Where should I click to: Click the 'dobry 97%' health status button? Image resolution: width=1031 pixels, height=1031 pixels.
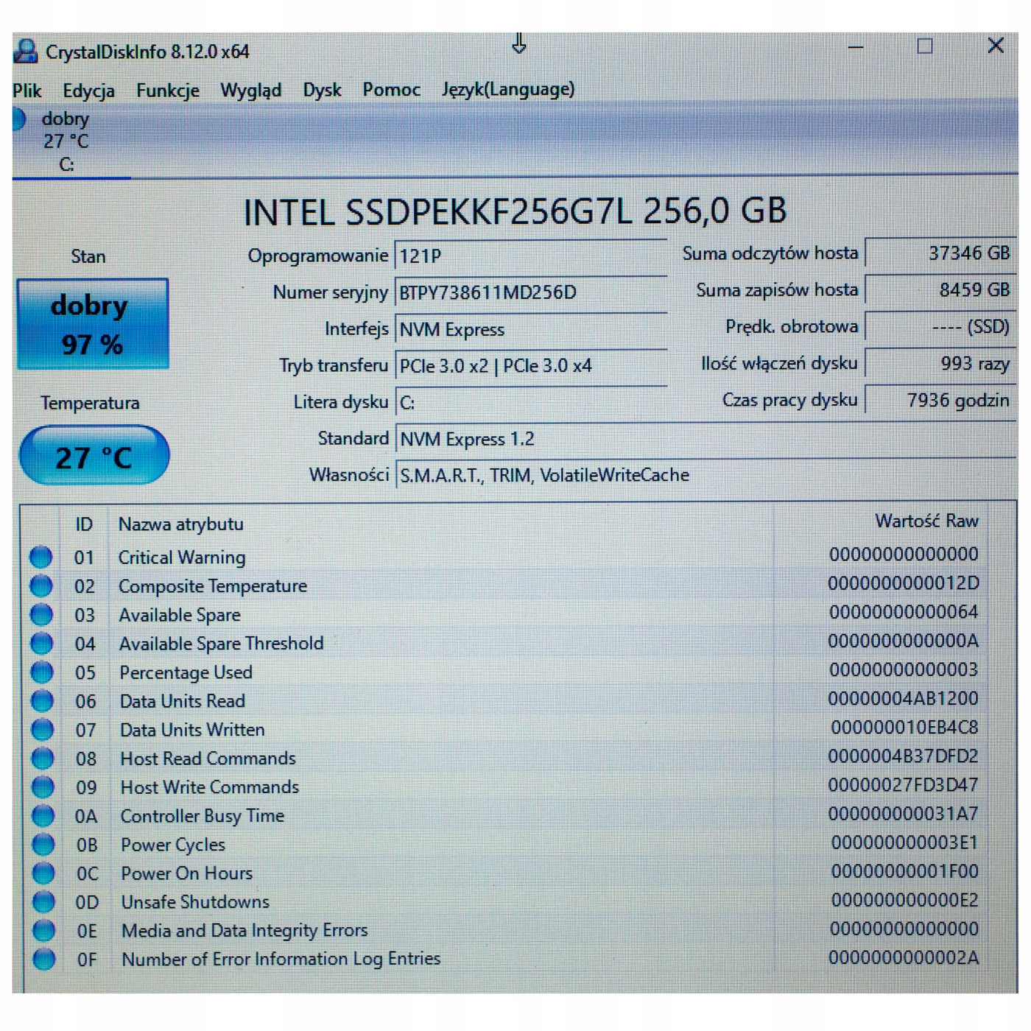[93, 323]
